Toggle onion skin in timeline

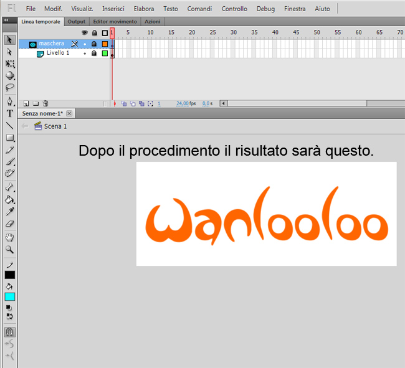[124, 104]
